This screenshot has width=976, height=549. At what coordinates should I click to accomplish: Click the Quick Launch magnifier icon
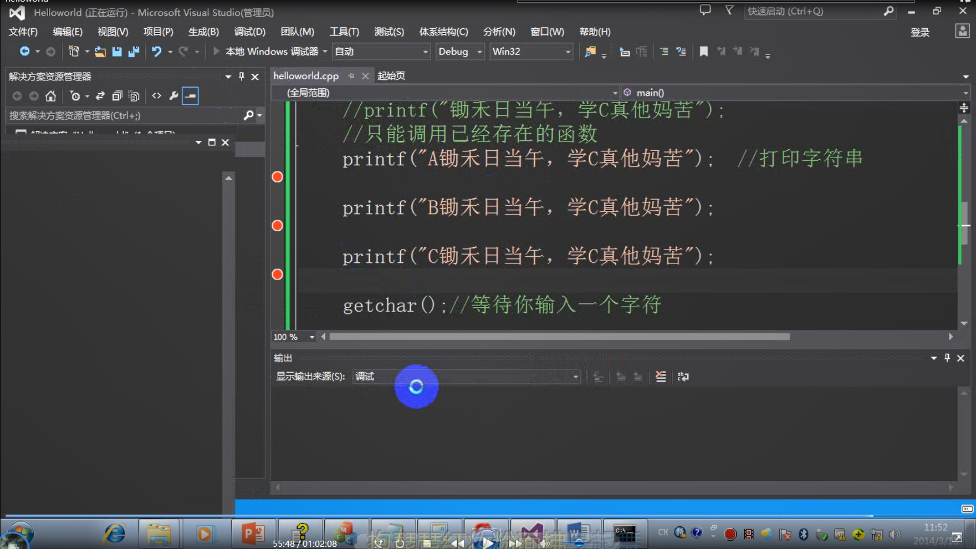pos(889,11)
